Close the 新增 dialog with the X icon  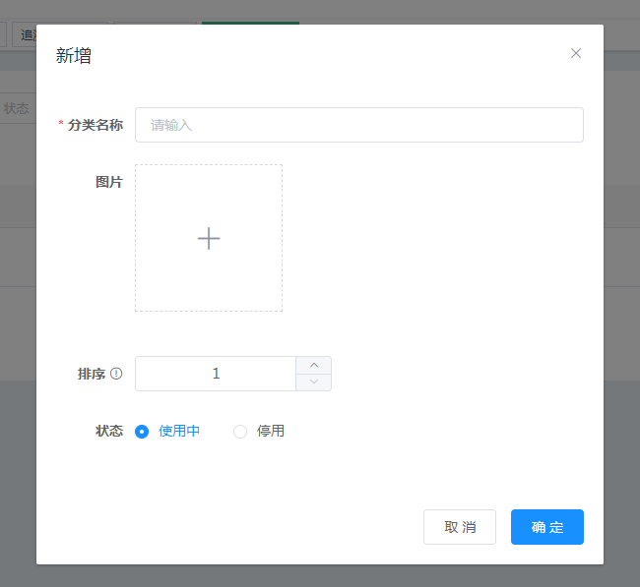[x=576, y=53]
